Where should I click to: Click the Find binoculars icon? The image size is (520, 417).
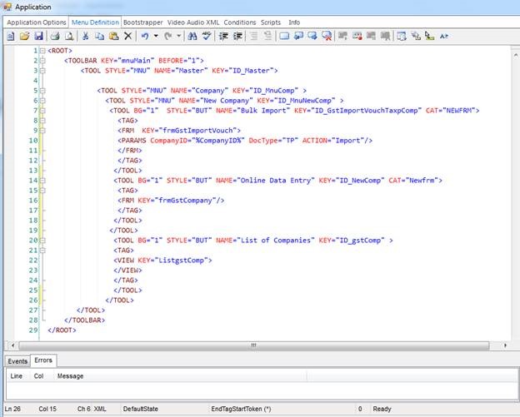coord(192,36)
